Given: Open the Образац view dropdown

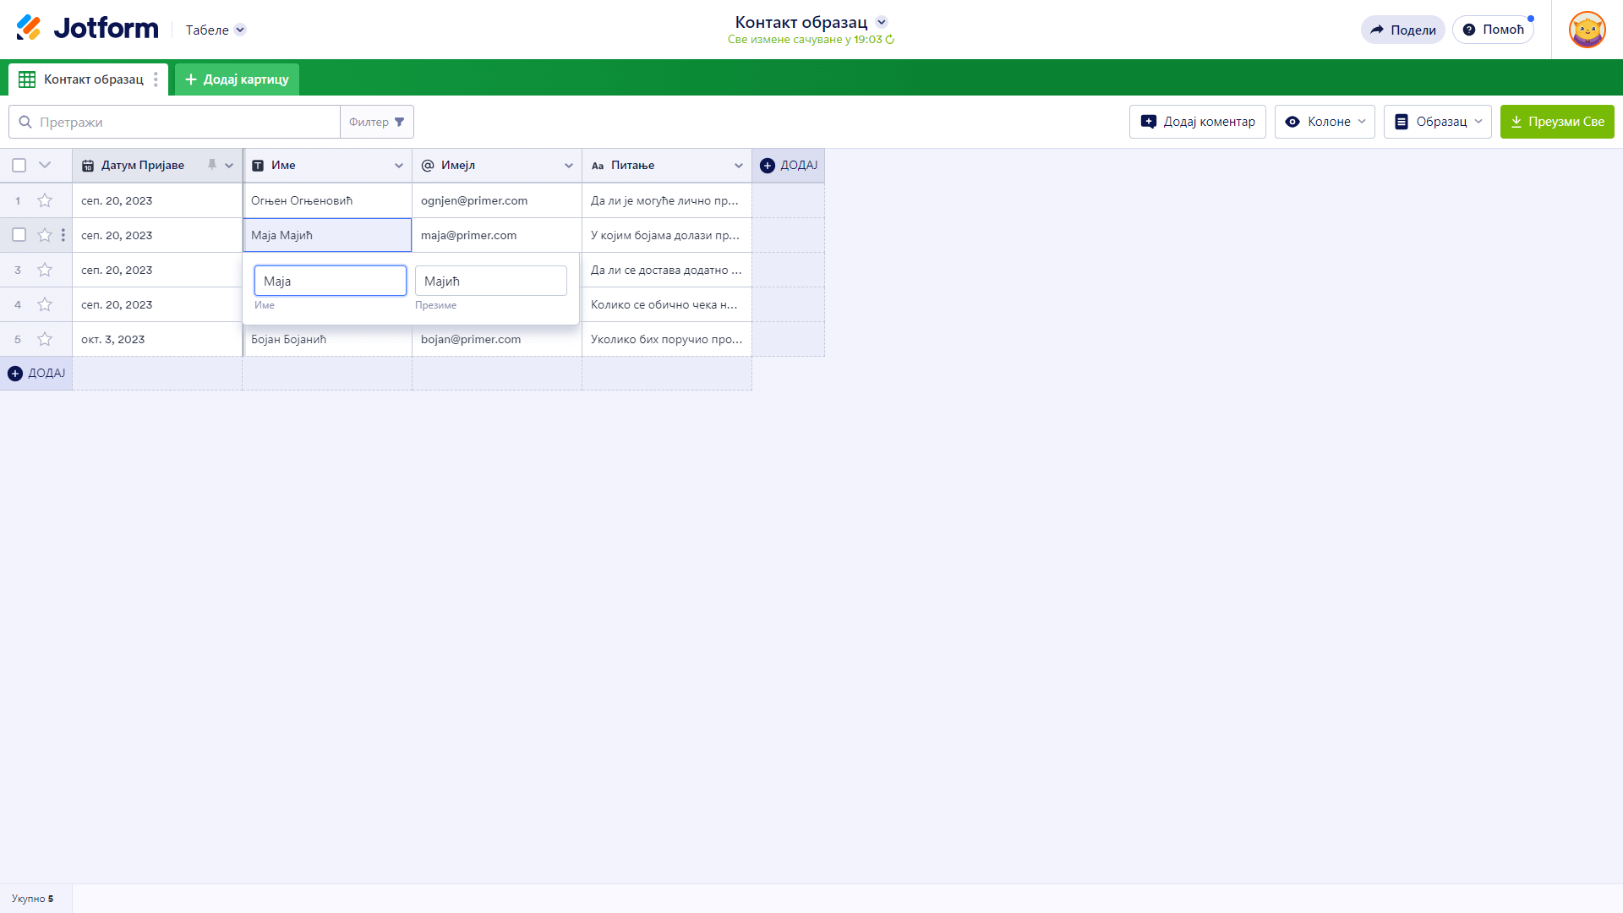Looking at the screenshot, I should pos(1437,122).
